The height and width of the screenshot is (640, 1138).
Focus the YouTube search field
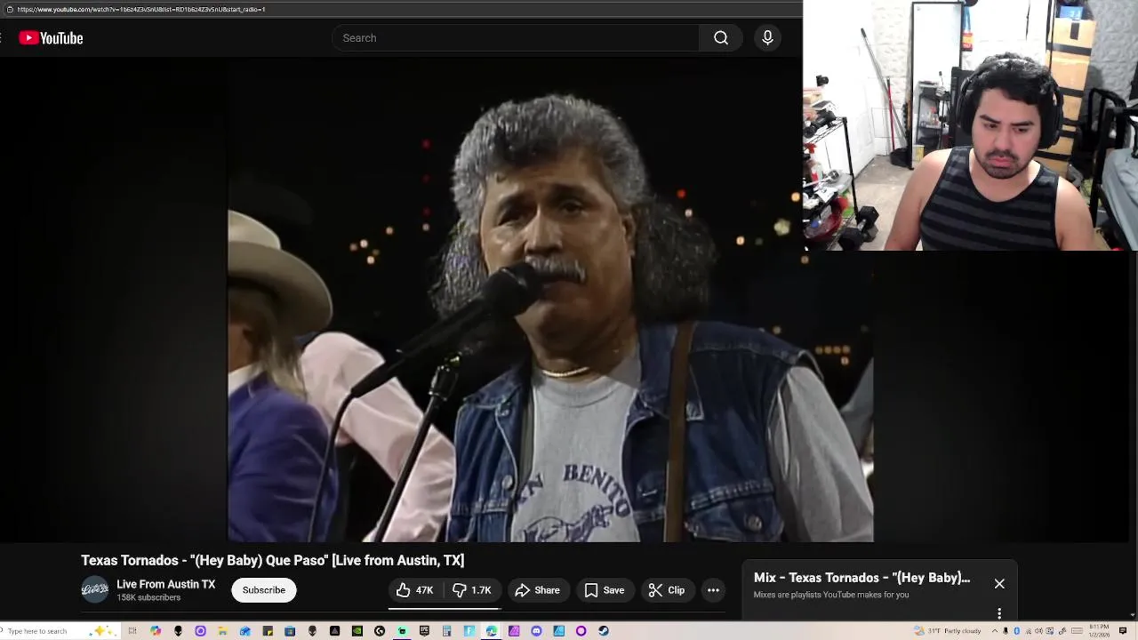point(516,38)
